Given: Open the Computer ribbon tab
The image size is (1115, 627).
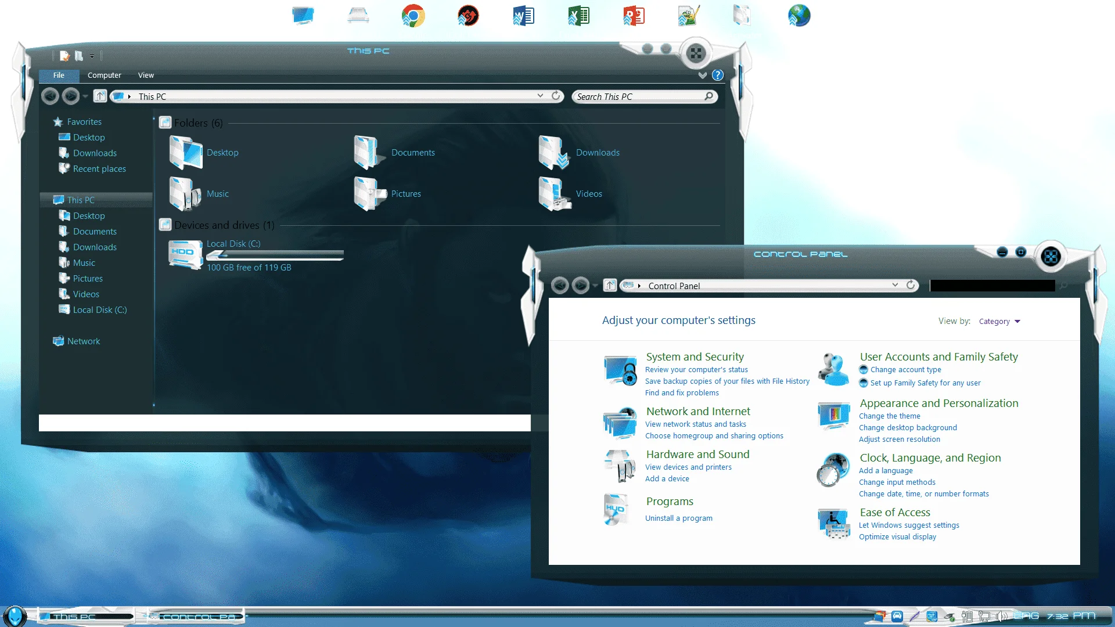Looking at the screenshot, I should click(105, 75).
